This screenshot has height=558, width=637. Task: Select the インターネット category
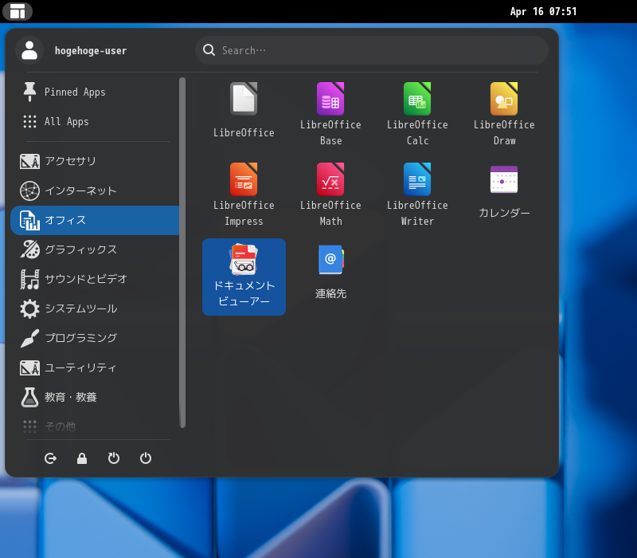point(80,191)
